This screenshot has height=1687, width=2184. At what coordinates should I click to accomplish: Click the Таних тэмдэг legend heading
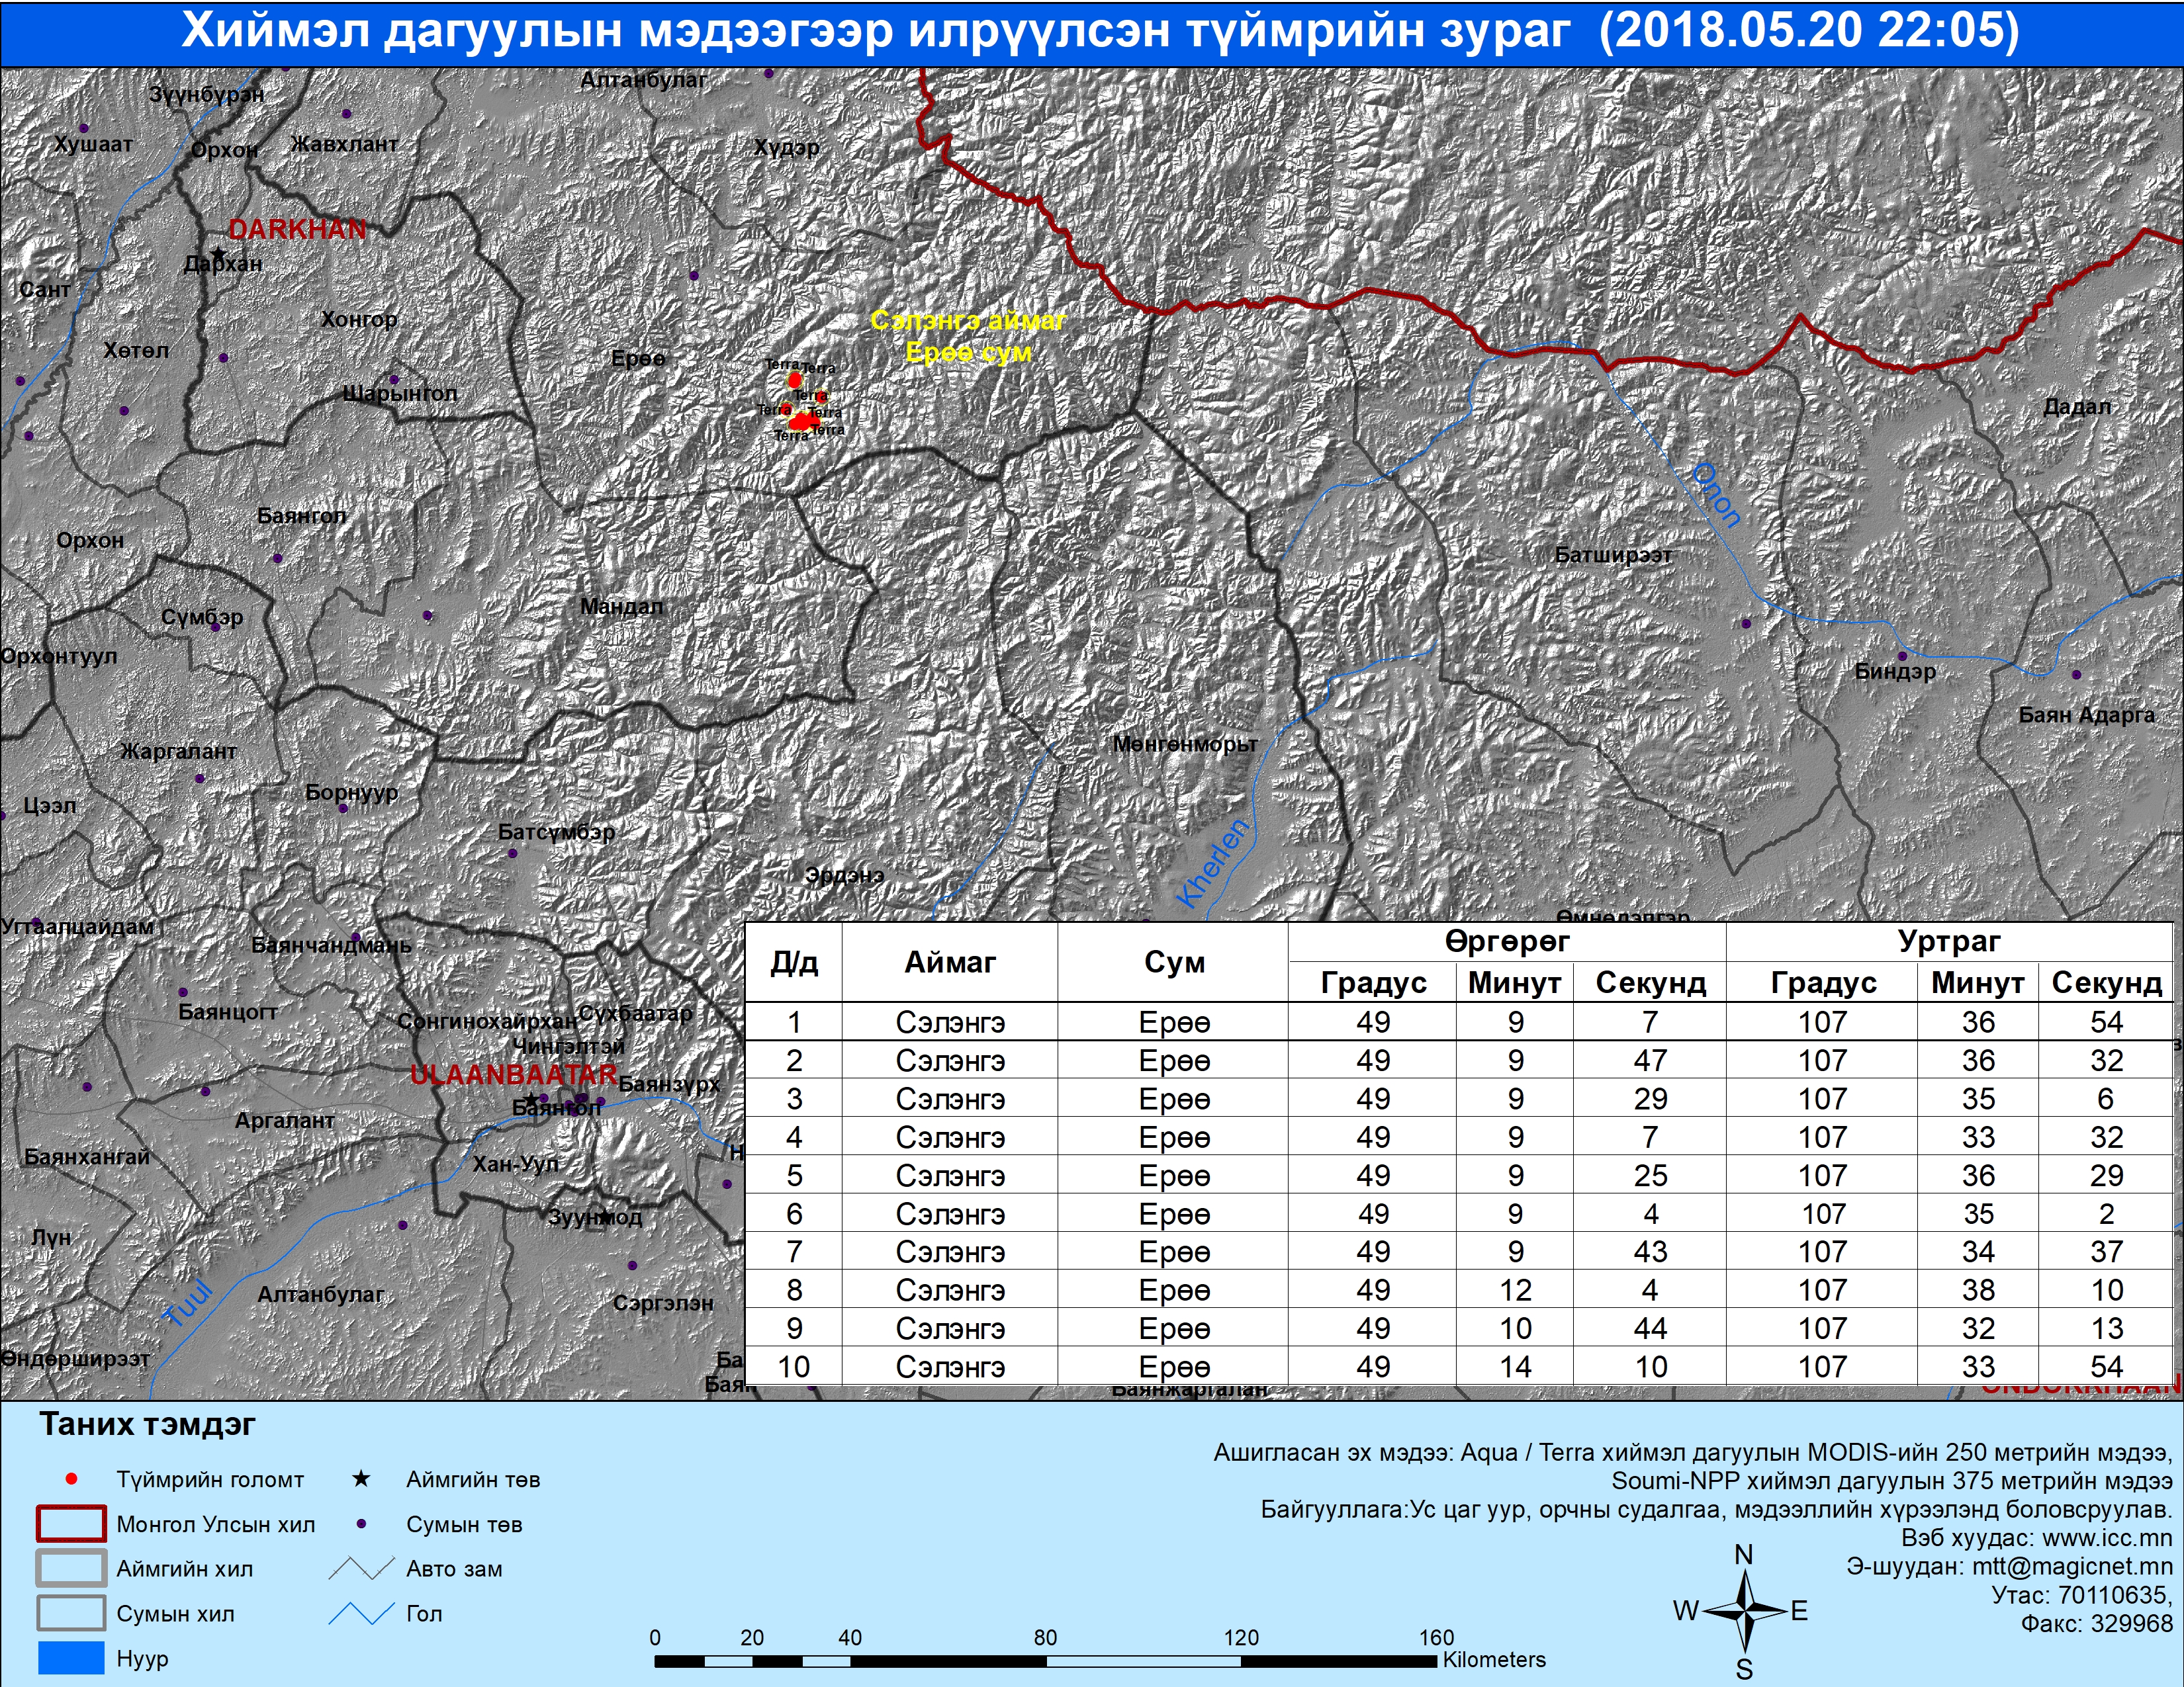(147, 1424)
